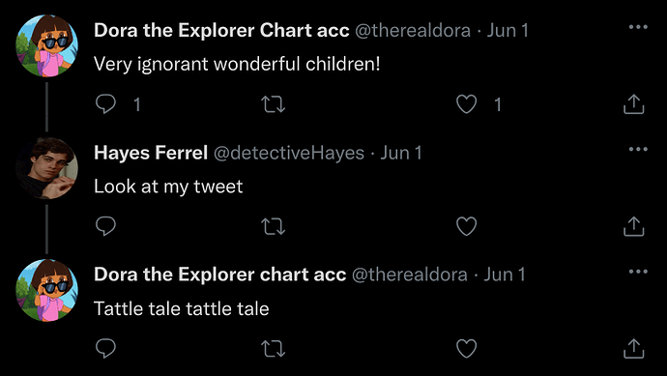Open more options on the "Tattle tale" tweet

click(638, 272)
